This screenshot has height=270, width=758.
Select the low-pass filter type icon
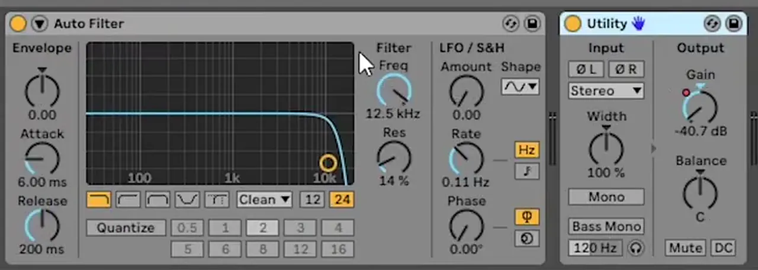click(x=98, y=200)
